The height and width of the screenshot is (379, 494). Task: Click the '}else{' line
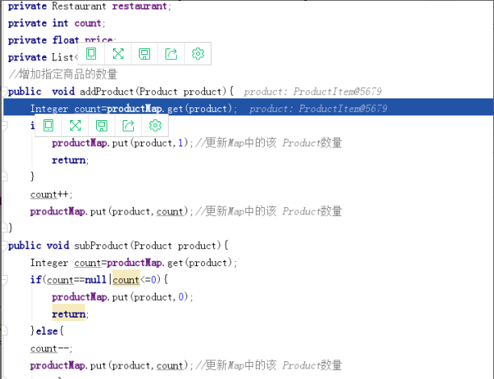coord(48,331)
